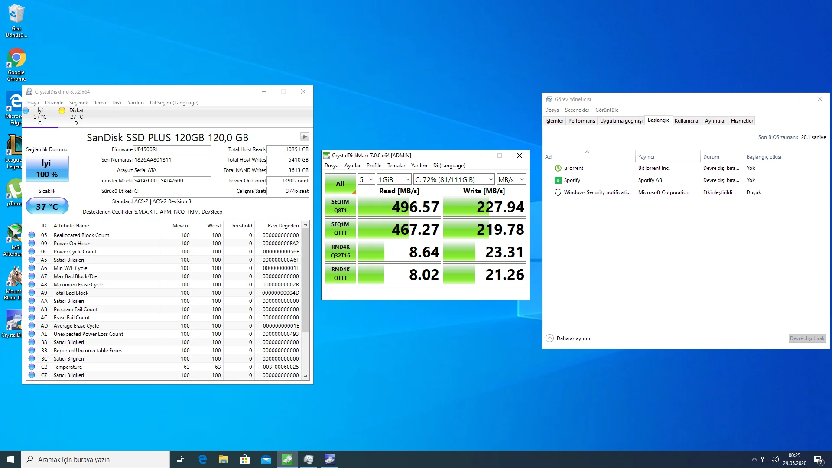
Task: Open Microsoft Store from the taskbar
Action: click(x=245, y=459)
